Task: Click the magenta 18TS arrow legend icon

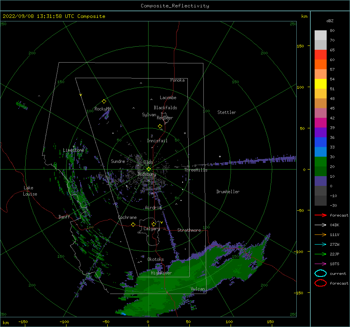Action: [x=320, y=264]
